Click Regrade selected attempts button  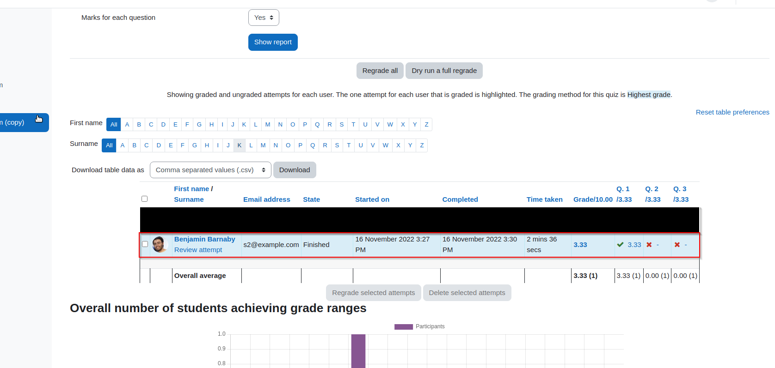click(374, 293)
